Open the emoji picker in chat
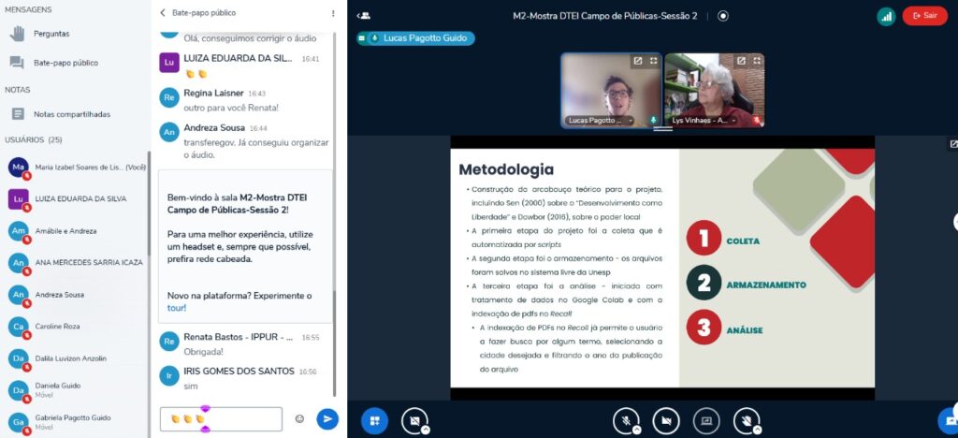 coord(299,419)
